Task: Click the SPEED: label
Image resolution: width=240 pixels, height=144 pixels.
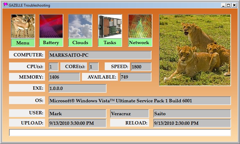Action: coord(117,66)
